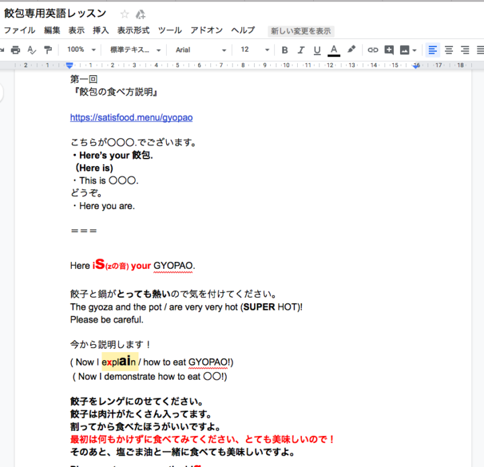
Task: Star this document with the star icon
Action: pyautogui.click(x=124, y=14)
